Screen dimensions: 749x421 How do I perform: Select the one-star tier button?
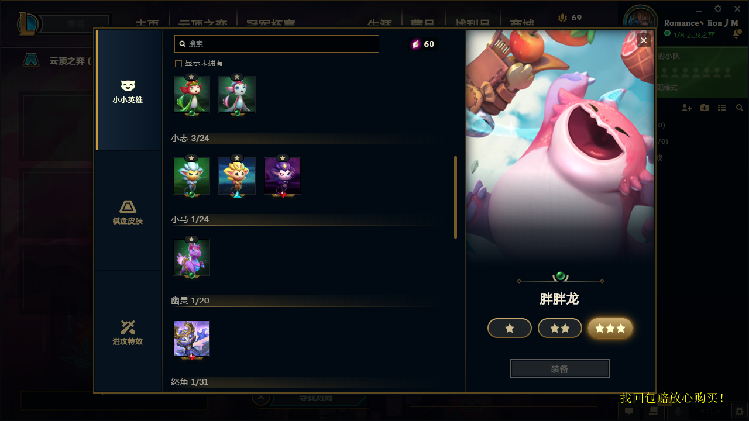click(510, 328)
